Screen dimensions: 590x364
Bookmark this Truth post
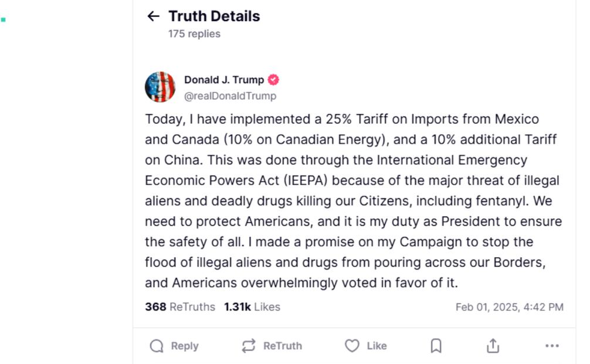[436, 346]
